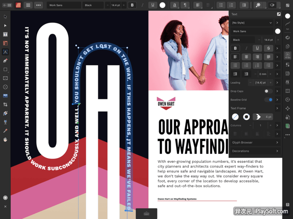Screen dimensions: 293x219
Task: Select the Crop tool in left toolbar
Action: coord(6,104)
